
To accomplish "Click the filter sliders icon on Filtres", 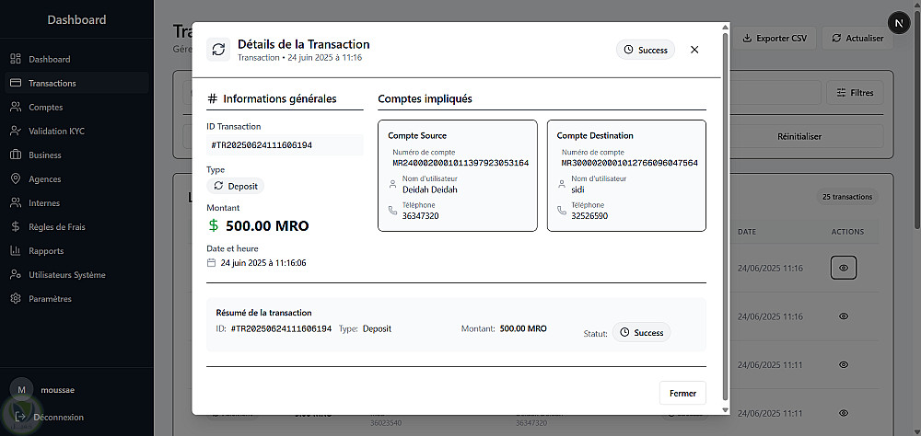I will tap(841, 93).
